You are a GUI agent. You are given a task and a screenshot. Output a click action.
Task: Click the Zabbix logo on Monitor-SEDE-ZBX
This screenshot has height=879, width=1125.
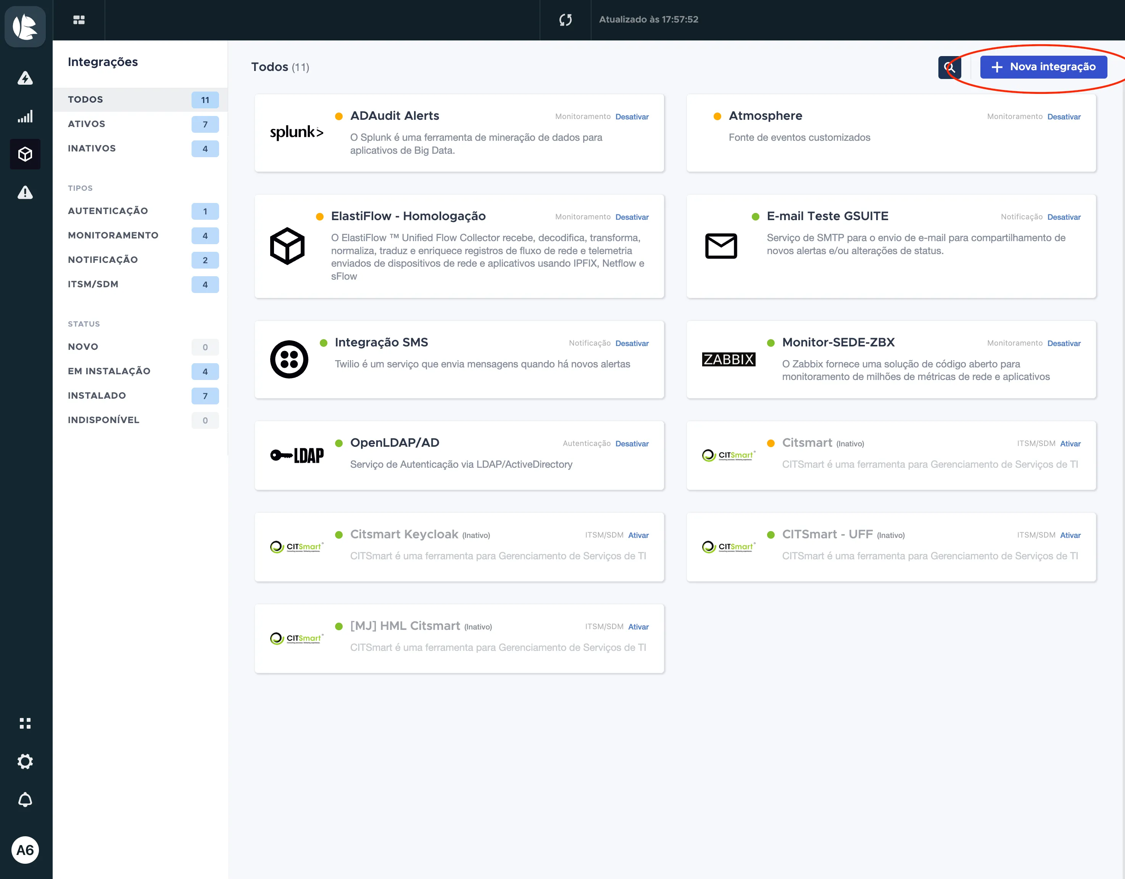tap(729, 359)
